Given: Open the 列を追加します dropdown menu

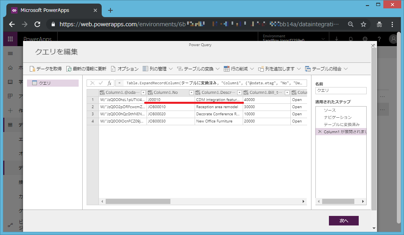Looking at the screenshot, I should pyautogui.click(x=279, y=69).
